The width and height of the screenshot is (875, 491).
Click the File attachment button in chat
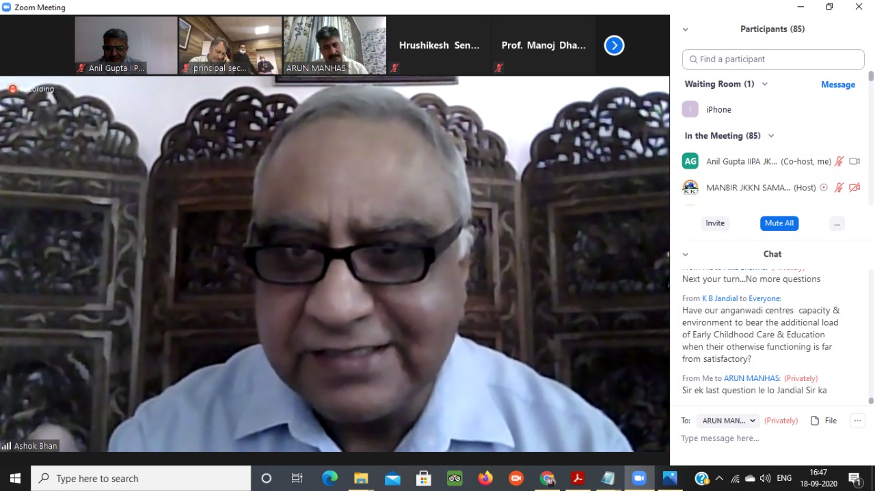(x=824, y=421)
